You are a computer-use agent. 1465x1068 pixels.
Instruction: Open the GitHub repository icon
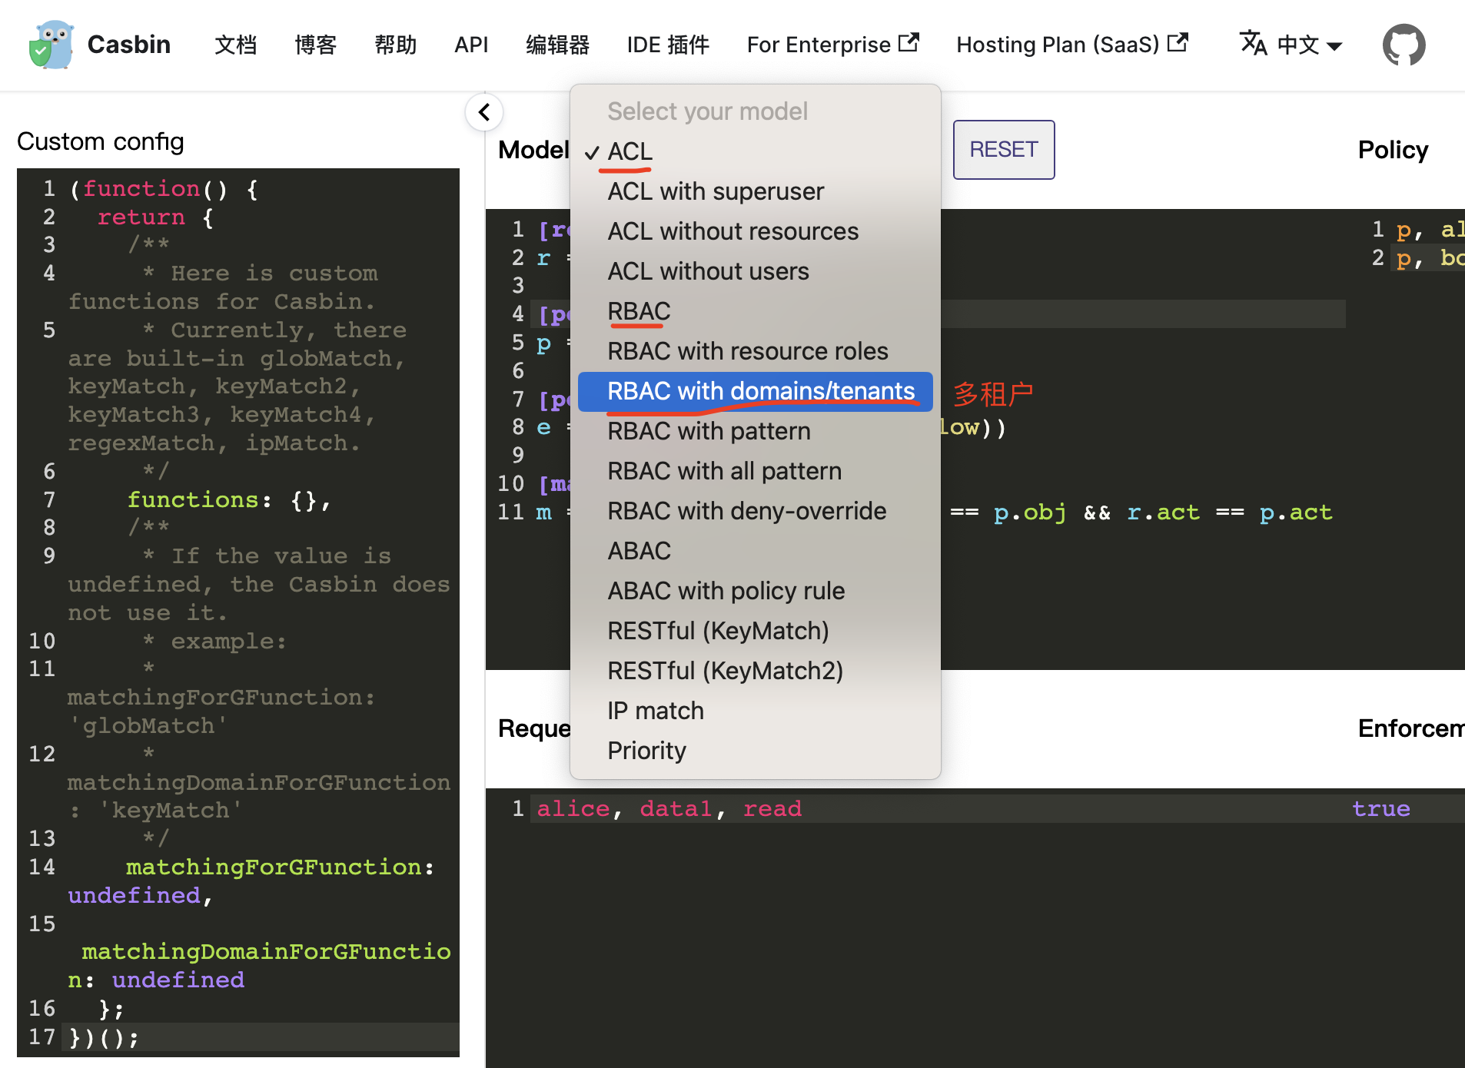(1404, 45)
